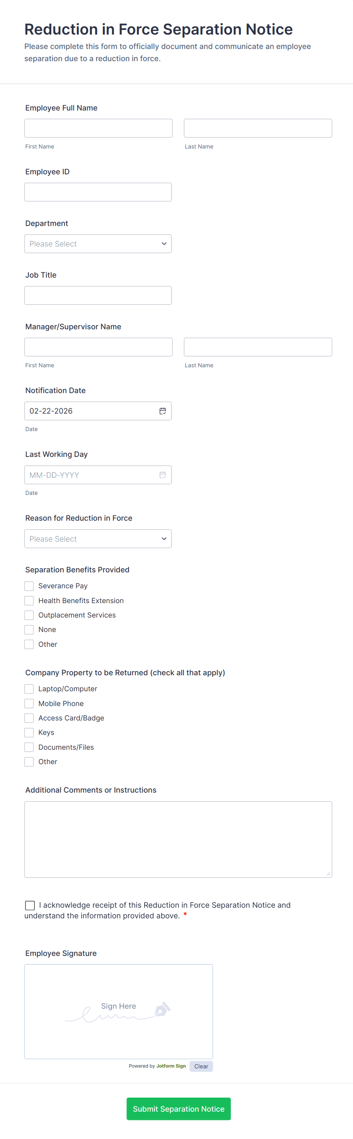Open the Jotform Sign link

171,1066
